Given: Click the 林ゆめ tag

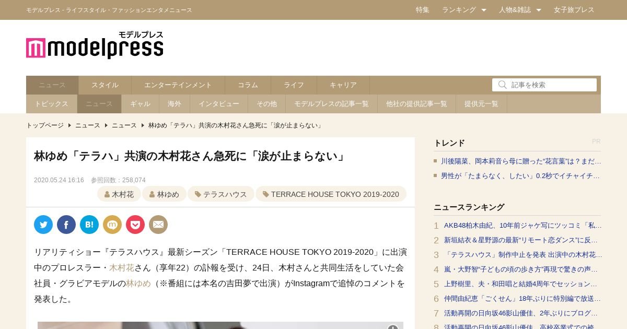Looking at the screenshot, I should [x=164, y=194].
